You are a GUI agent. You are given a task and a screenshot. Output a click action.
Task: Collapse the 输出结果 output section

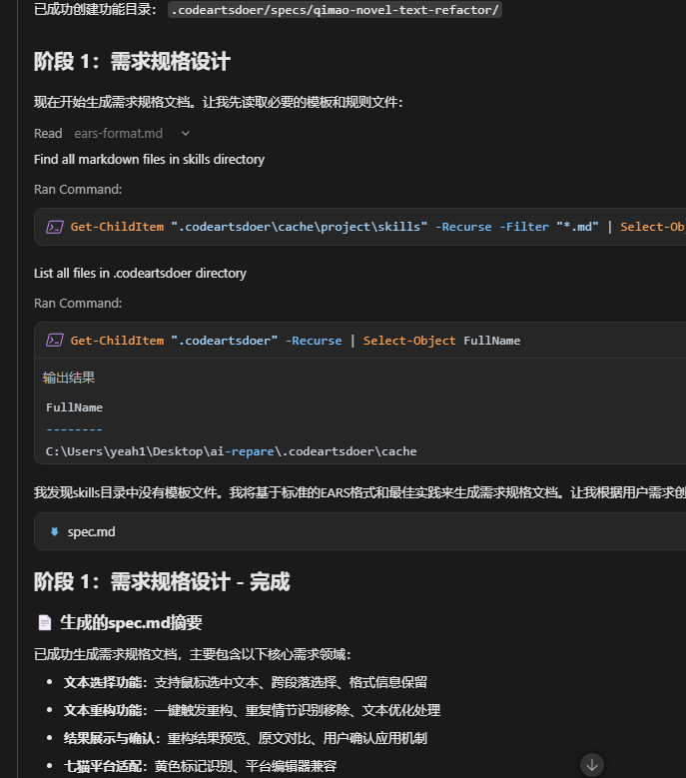point(69,378)
